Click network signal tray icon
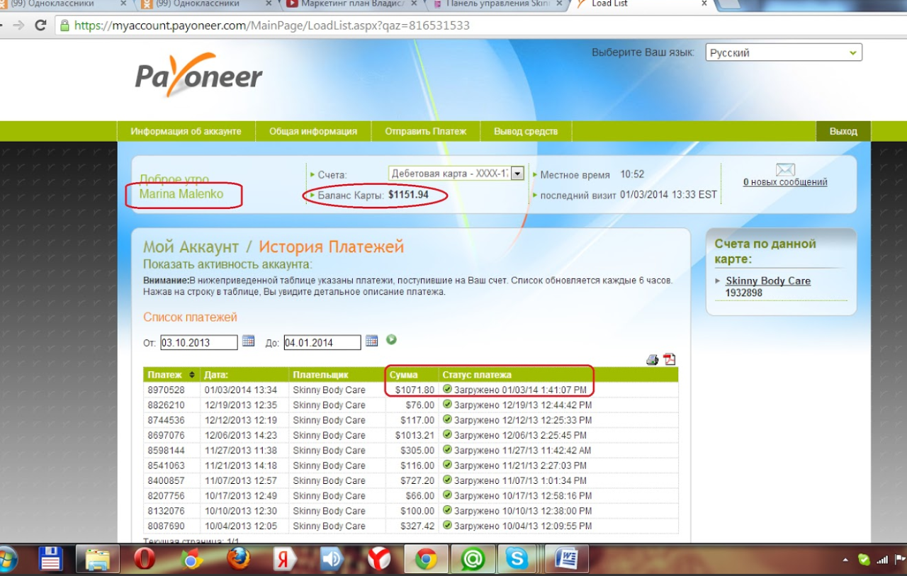The width and height of the screenshot is (907, 576). point(882,560)
